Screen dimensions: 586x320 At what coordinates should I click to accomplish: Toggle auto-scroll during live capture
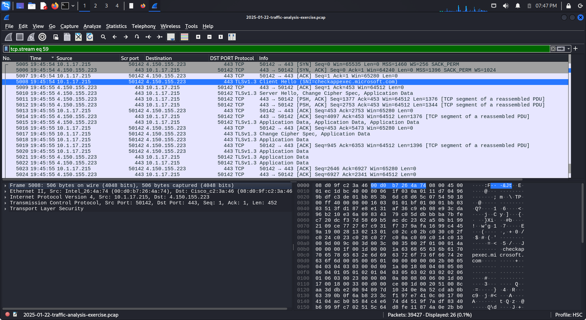(171, 37)
